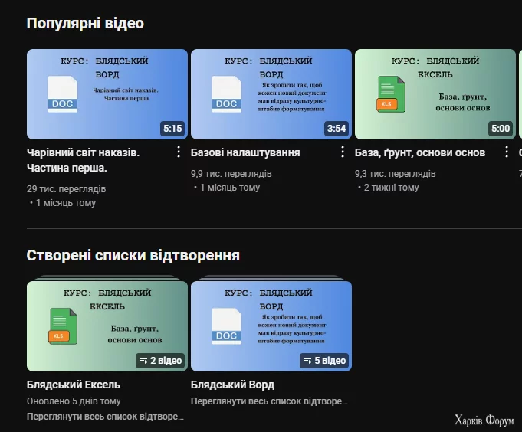Open menu for 'Базові налаштування' video
This screenshot has width=522, height=432.
pos(342,152)
